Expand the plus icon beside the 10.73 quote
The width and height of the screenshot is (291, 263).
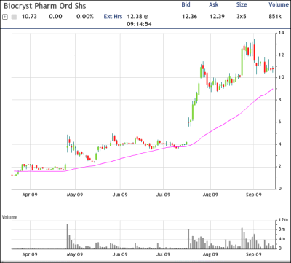[x=4, y=17]
